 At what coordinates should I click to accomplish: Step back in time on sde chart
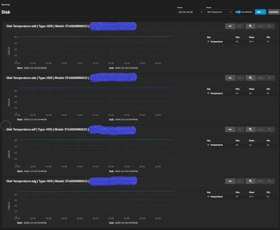[230, 78]
